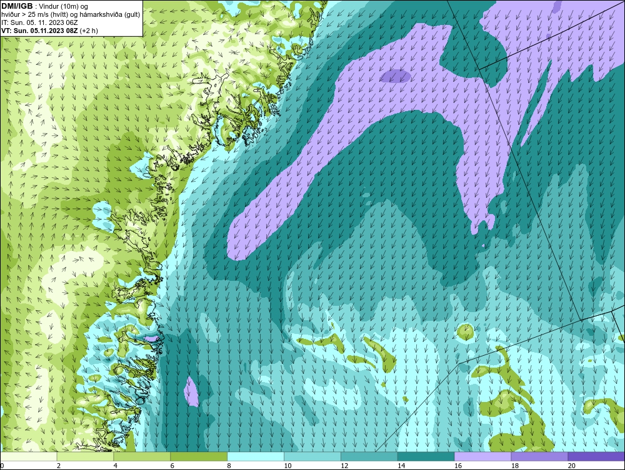Image resolution: width=625 pixels, height=470 pixels.
Task: Click the legend scale label '20'
Action: [572, 466]
